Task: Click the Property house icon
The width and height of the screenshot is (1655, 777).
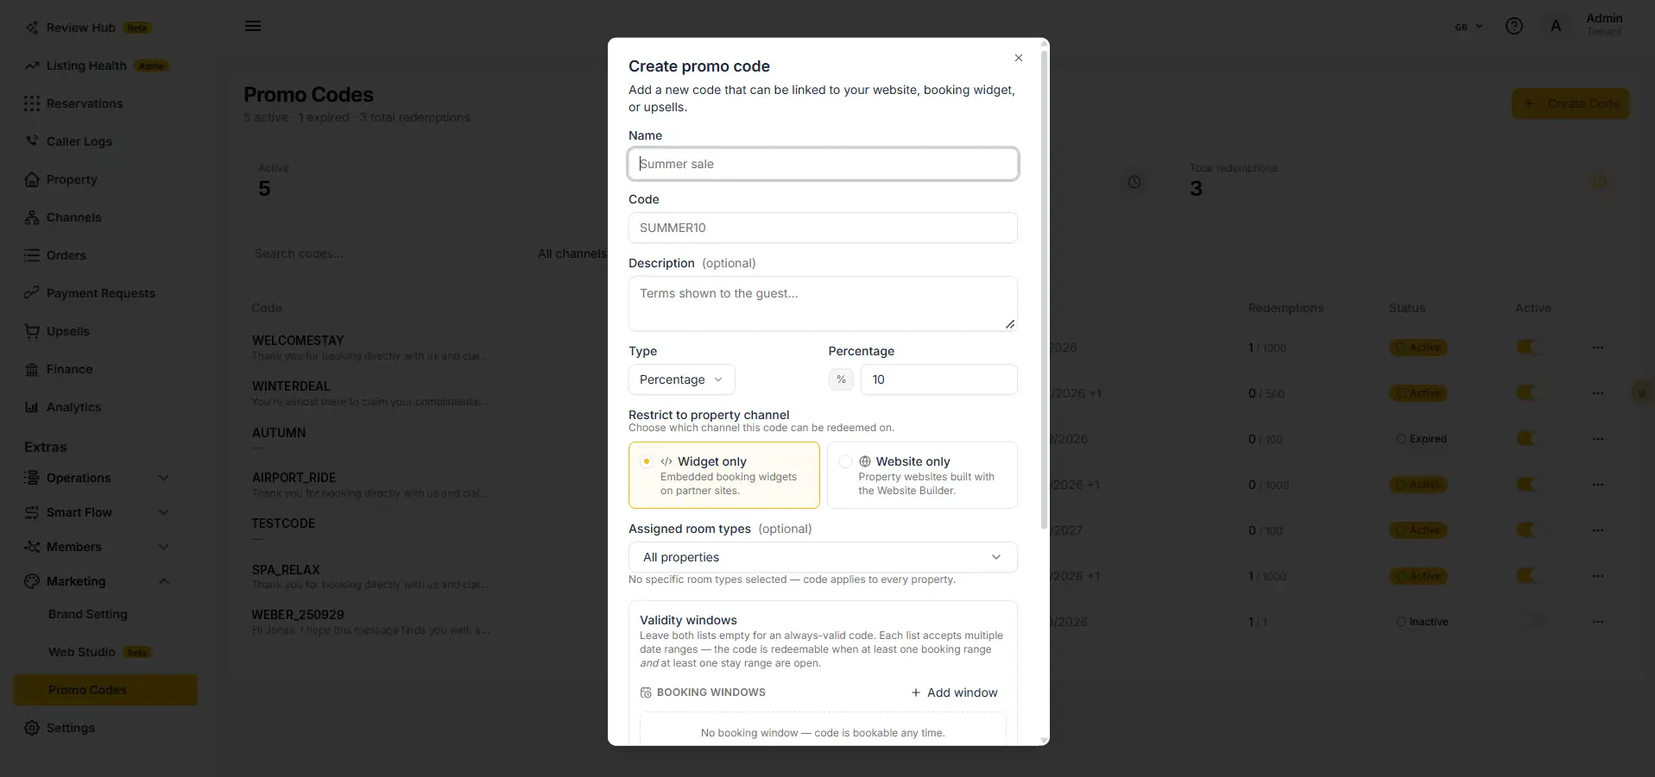Action: click(x=32, y=179)
